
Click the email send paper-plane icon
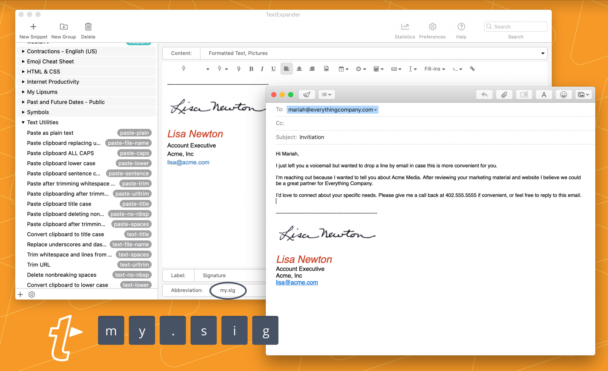pos(307,95)
